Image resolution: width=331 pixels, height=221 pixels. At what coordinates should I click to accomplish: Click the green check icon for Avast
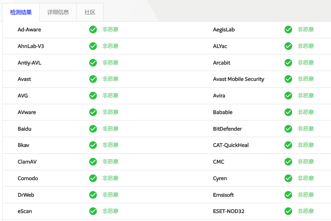[93, 79]
